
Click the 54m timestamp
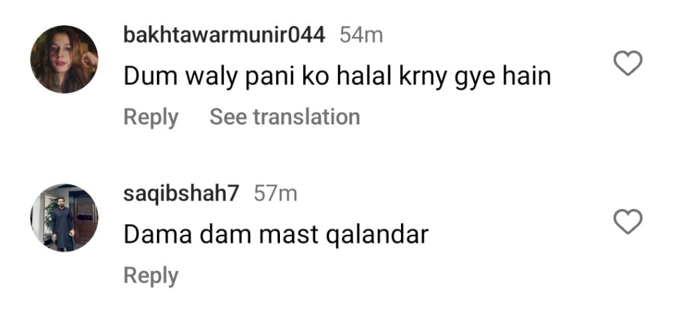(x=361, y=35)
